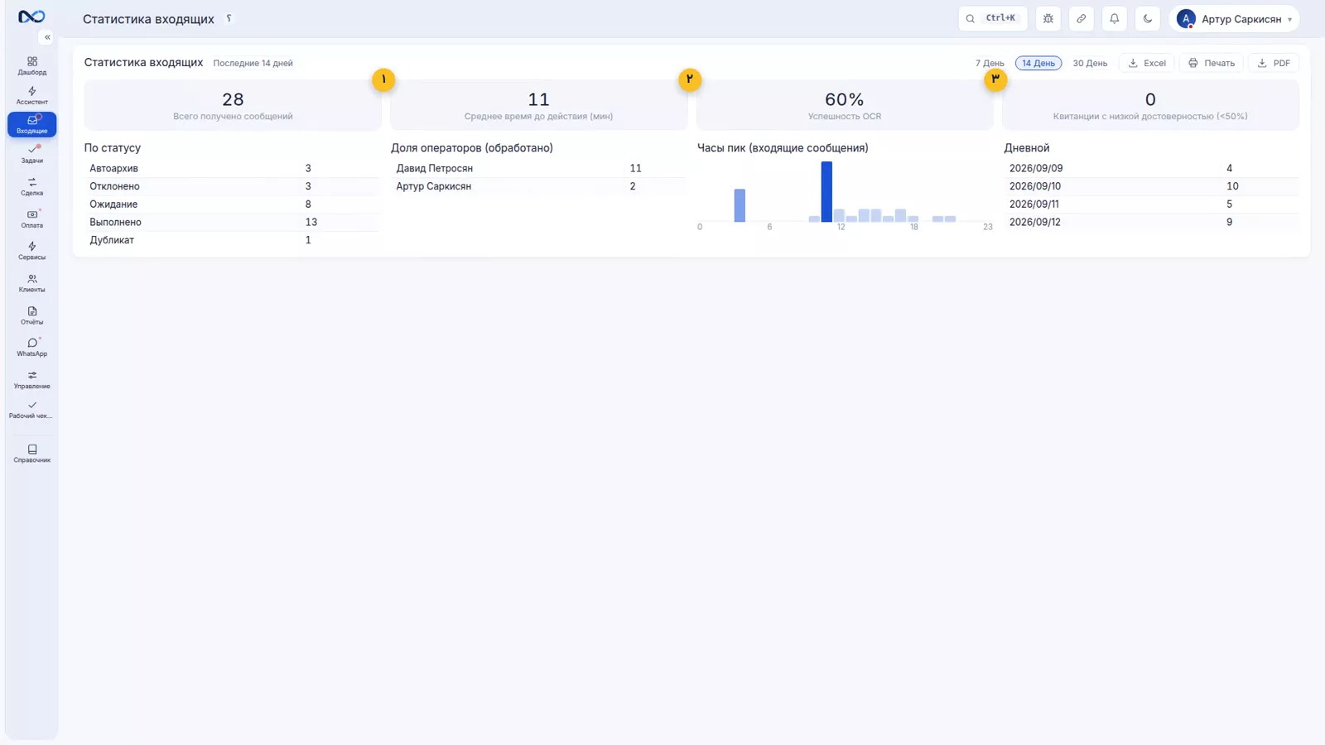
Task: Click the Давид Петросян operator row
Action: [538, 168]
